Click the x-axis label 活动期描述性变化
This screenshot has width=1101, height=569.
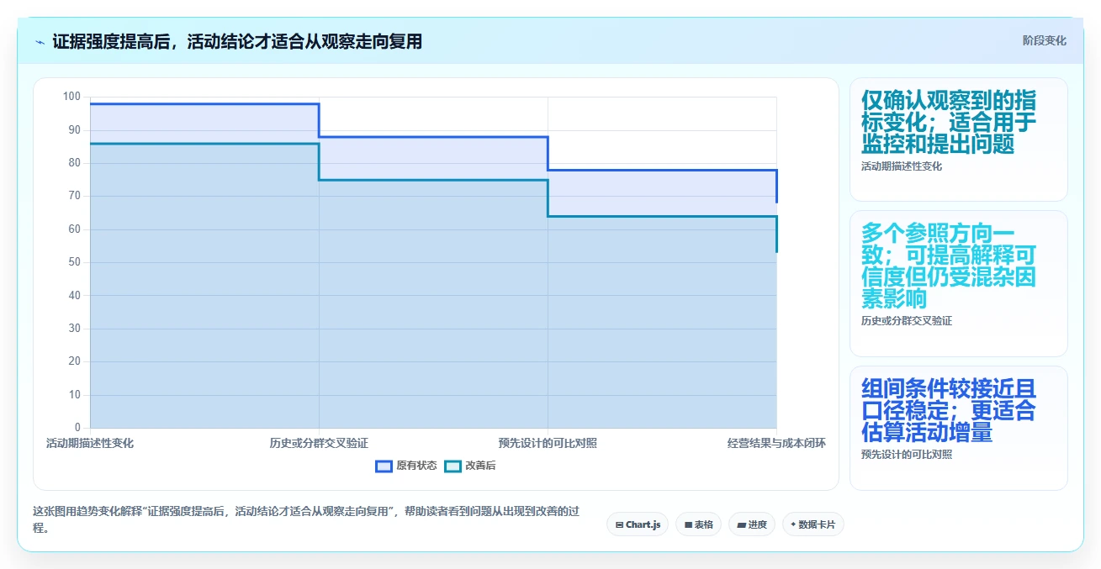(x=90, y=443)
